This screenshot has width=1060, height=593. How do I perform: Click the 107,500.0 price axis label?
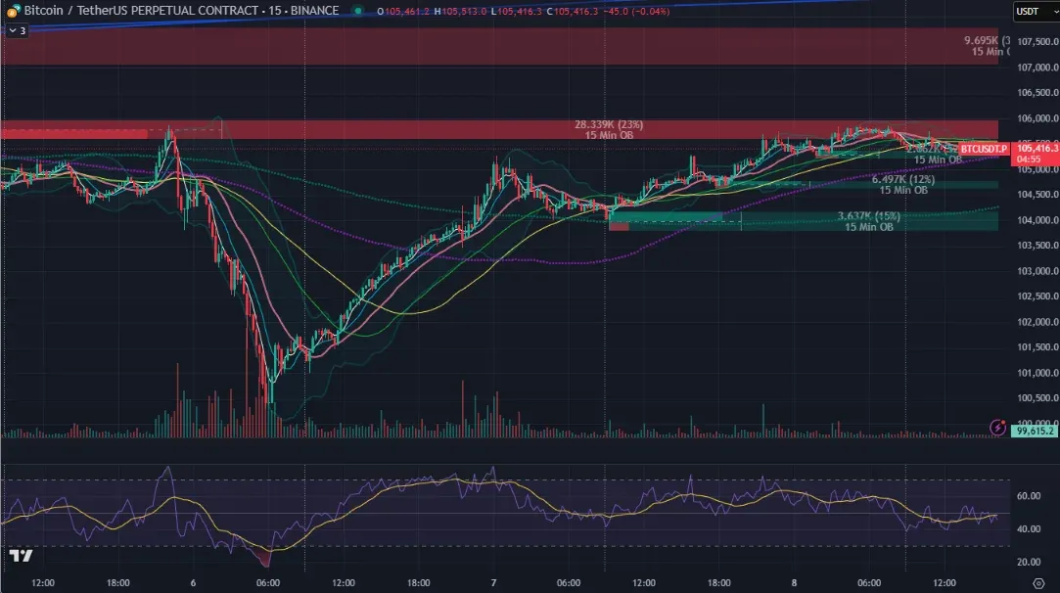pos(1037,42)
